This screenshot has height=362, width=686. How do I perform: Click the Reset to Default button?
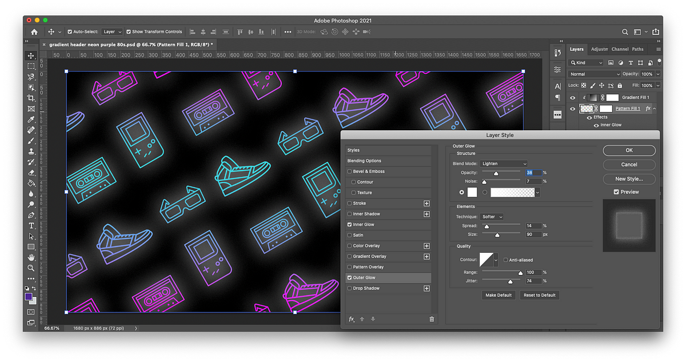tap(540, 295)
